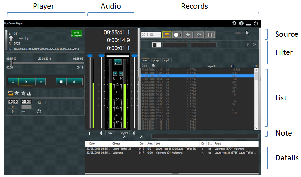Toggle the x2 amplification button

click(118, 62)
